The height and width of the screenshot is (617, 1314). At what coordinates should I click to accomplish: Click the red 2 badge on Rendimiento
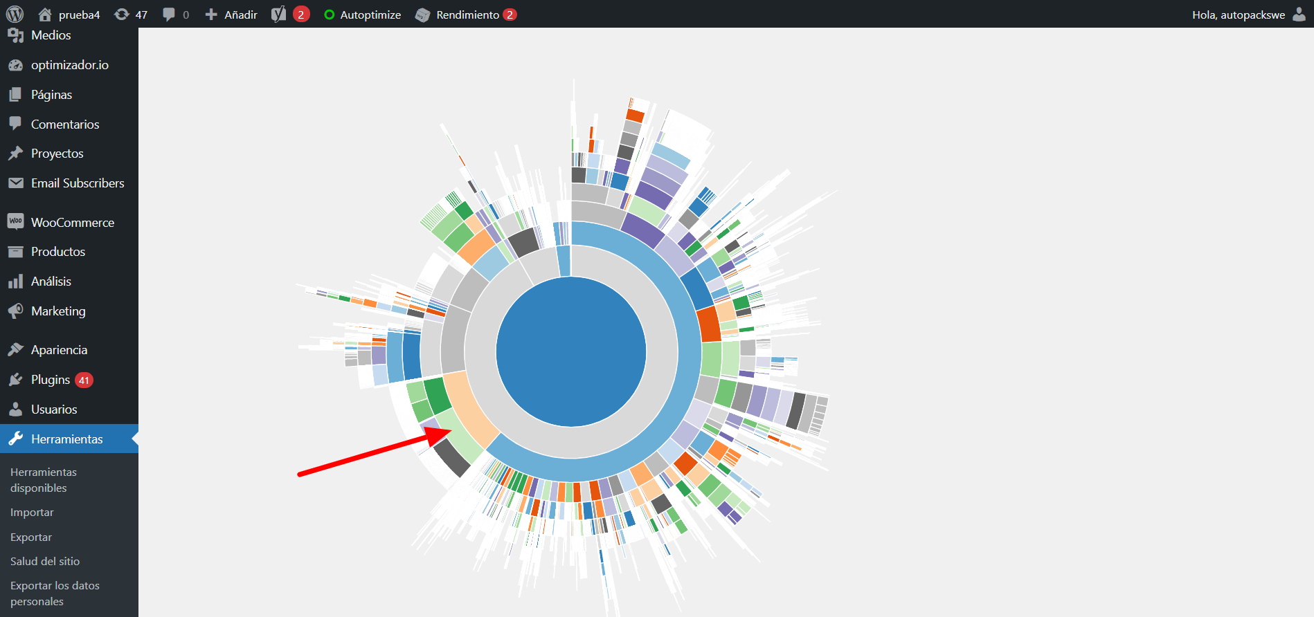[510, 15]
